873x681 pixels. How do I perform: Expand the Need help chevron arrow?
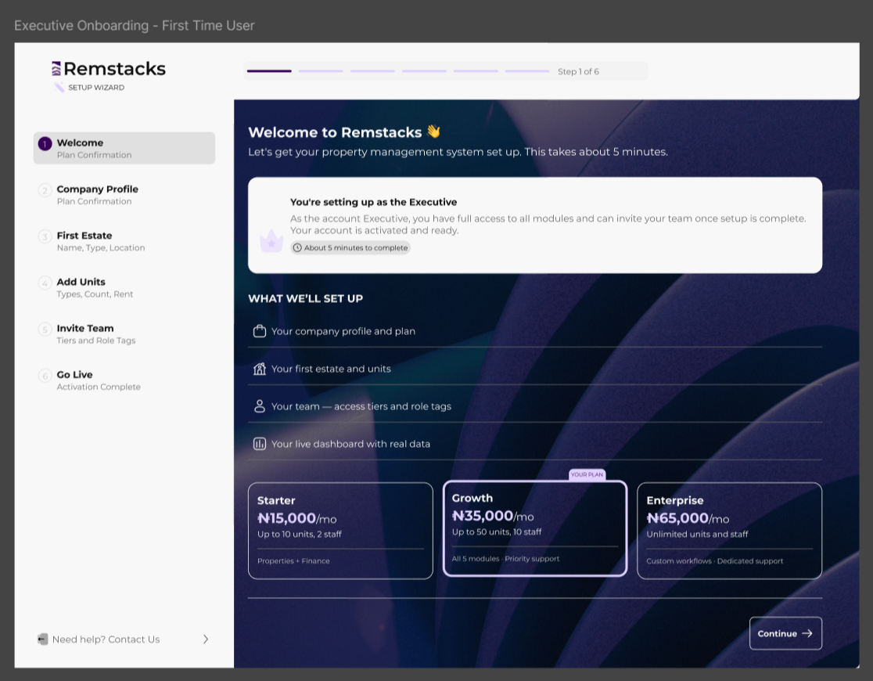[x=206, y=640]
